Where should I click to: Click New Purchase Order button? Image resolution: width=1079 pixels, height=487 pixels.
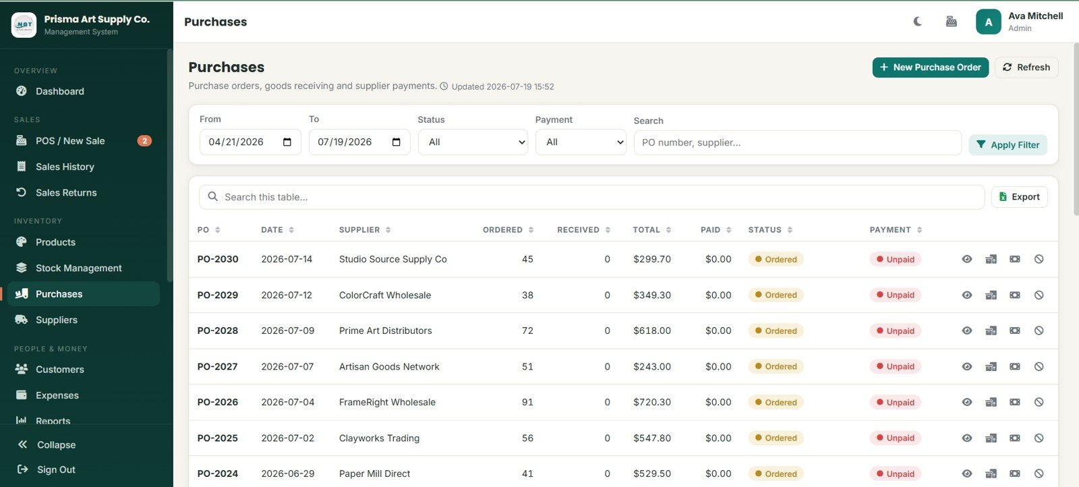click(931, 67)
